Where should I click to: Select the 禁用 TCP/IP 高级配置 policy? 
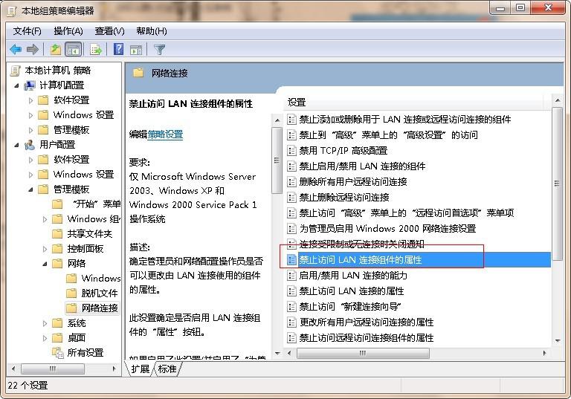coord(343,150)
